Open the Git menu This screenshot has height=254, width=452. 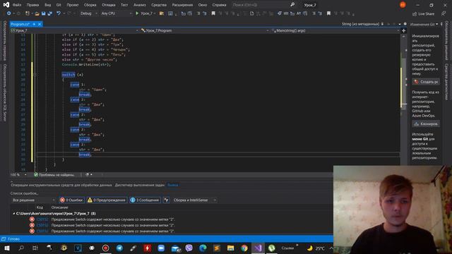click(59, 5)
